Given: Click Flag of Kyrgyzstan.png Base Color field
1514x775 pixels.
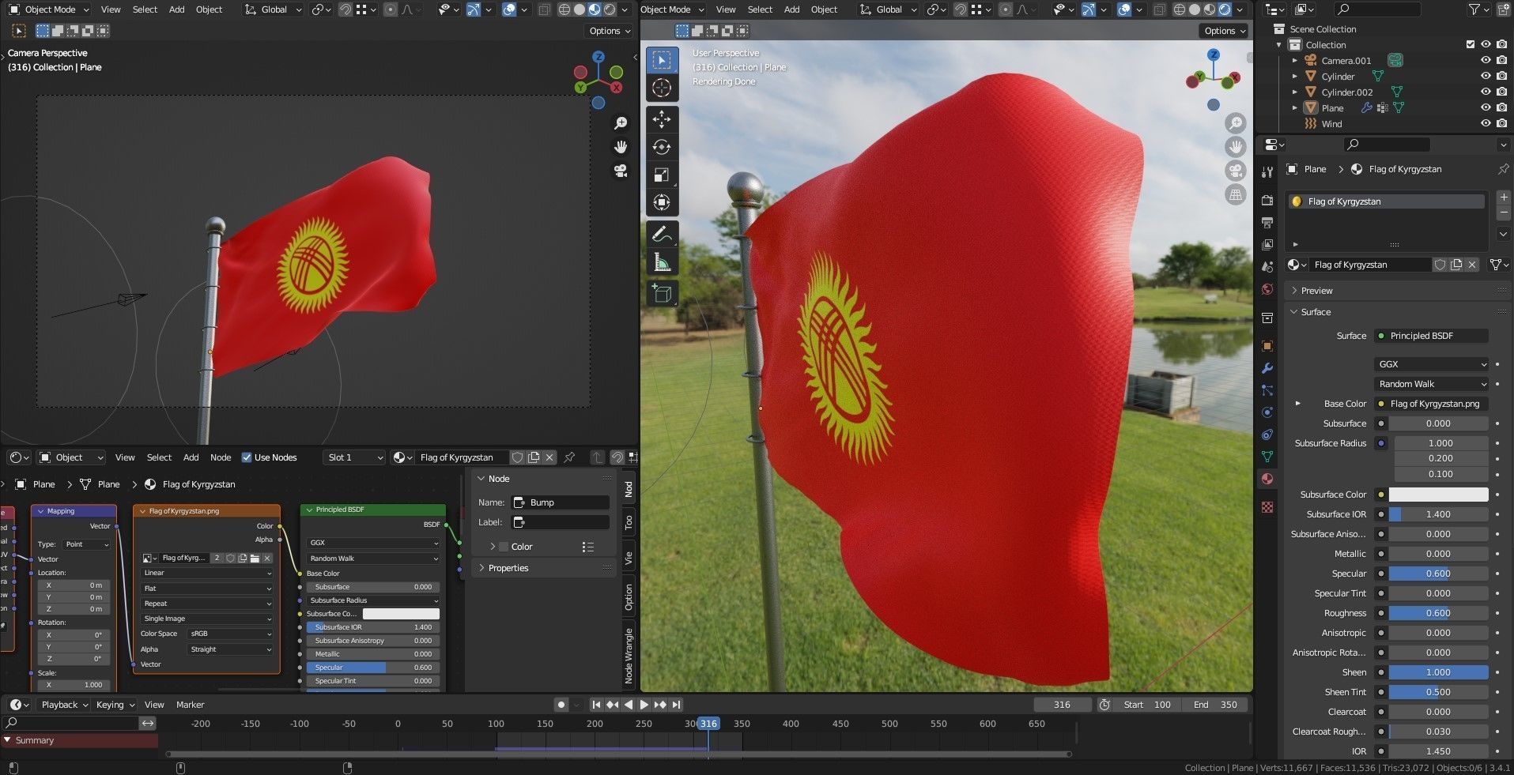Looking at the screenshot, I should tap(1432, 404).
